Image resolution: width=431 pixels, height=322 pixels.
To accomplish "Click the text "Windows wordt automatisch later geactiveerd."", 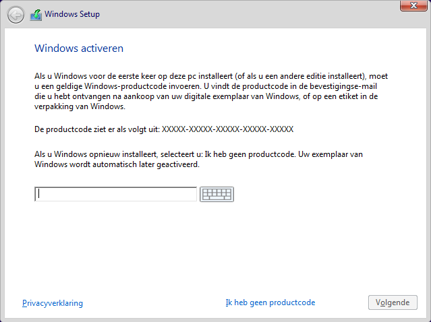I will pyautogui.click(x=117, y=164).
